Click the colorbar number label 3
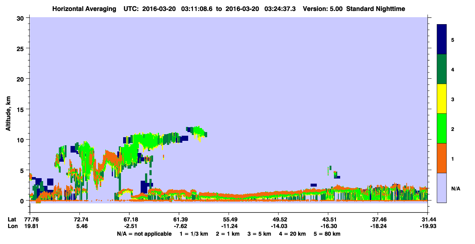The image size is (475, 244). (x=453, y=99)
